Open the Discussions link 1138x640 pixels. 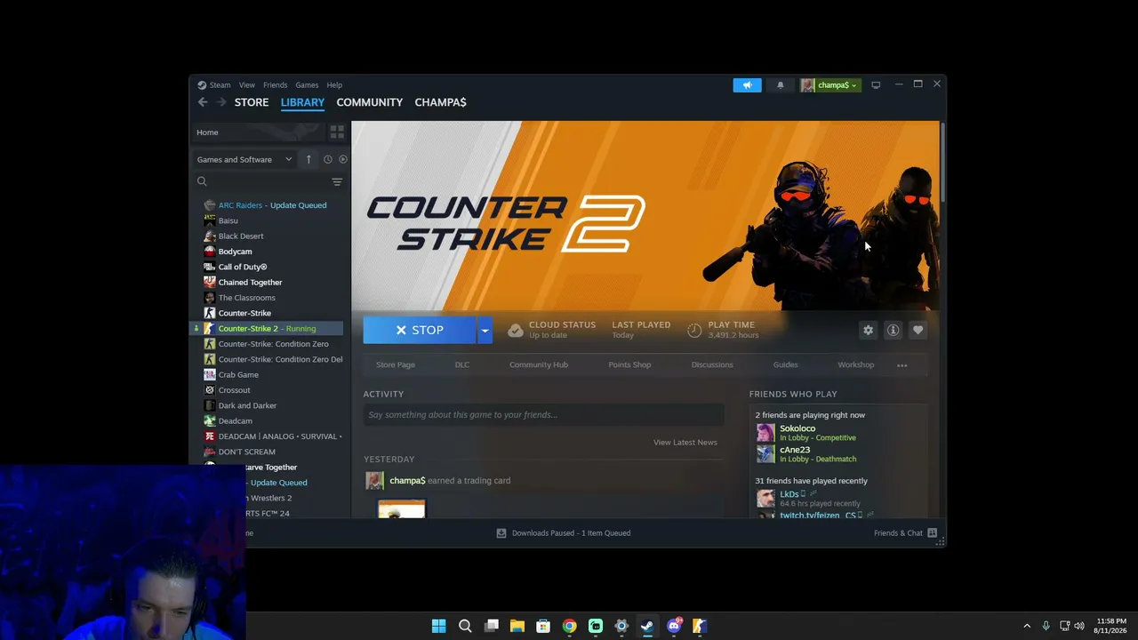coord(712,365)
